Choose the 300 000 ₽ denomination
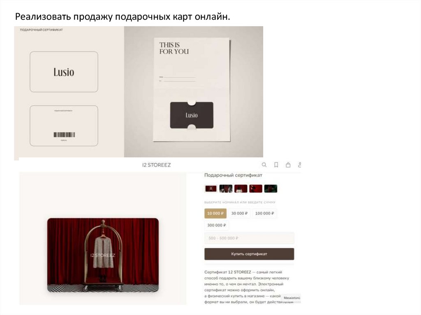 pyautogui.click(x=216, y=225)
